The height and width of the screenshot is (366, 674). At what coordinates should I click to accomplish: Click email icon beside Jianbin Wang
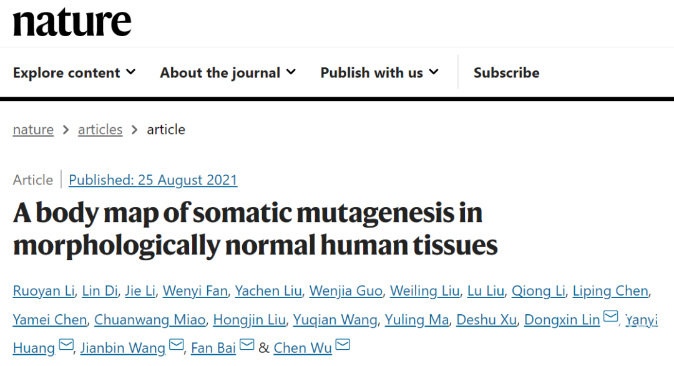[176, 344]
